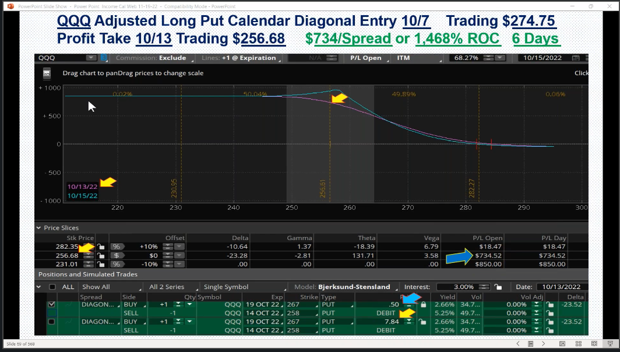Switch to Slide Sorter view icon
This screenshot has width=620, height=352.
pos(579,344)
